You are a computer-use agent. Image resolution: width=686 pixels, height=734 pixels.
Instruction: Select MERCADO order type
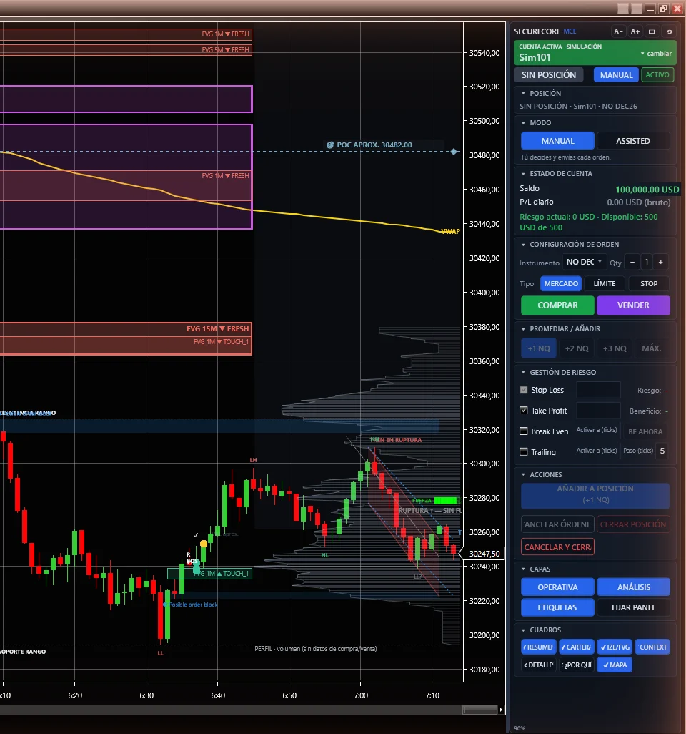pos(561,284)
